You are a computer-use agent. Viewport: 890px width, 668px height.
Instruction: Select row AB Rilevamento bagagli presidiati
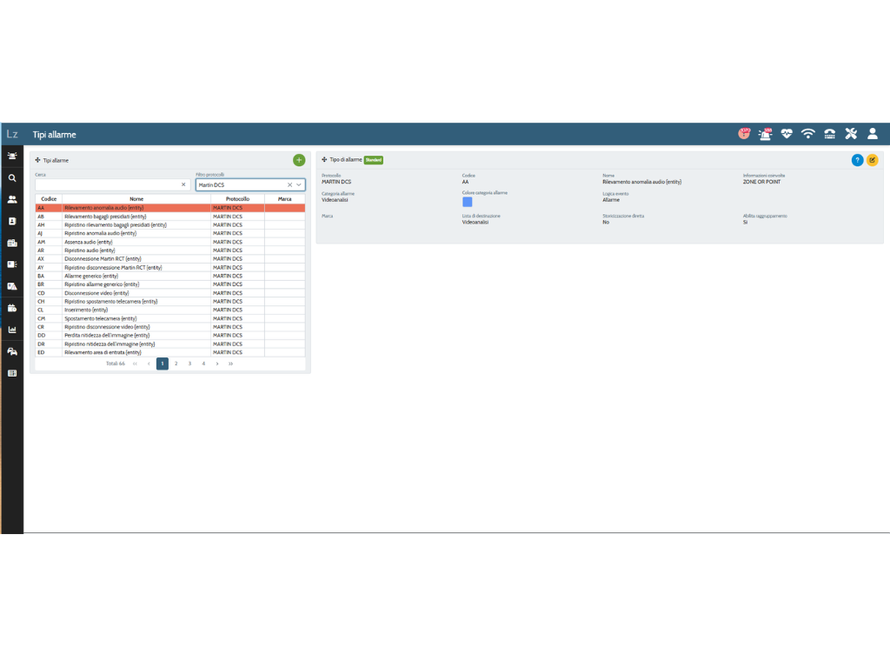click(x=170, y=217)
